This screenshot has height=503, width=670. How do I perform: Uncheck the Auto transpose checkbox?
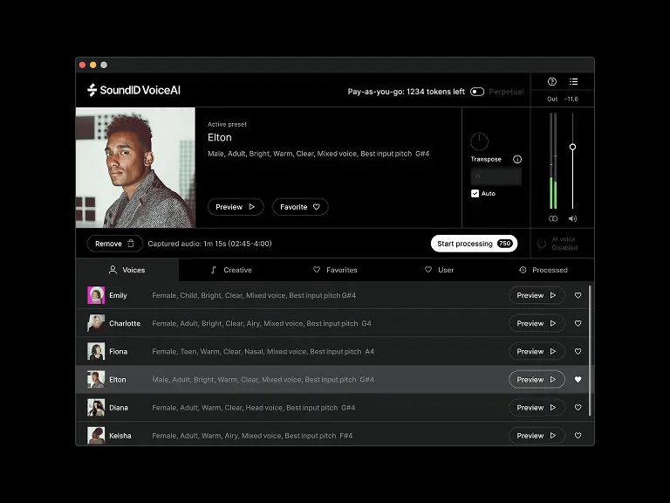pyautogui.click(x=475, y=194)
